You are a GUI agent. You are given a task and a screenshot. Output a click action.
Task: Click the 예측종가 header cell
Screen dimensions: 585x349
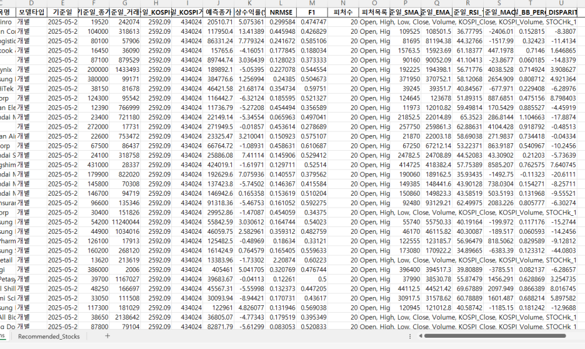218,13
